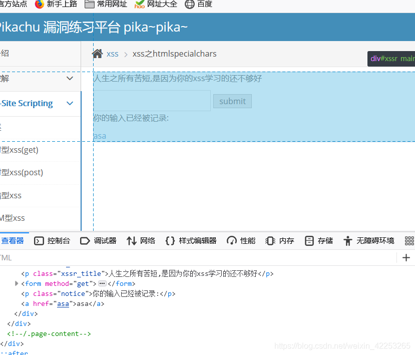Expand the form method get node arrow
The image size is (415, 355).
(x=17, y=283)
